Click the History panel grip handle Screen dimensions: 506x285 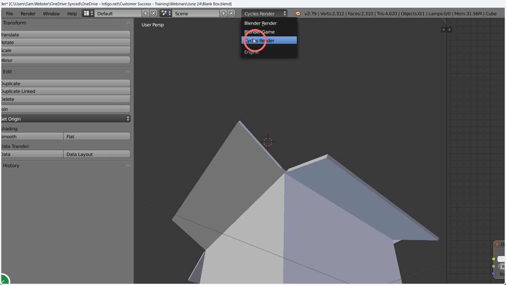coord(128,166)
